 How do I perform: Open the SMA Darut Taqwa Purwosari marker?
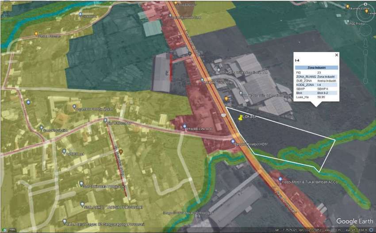tap(82, 205)
